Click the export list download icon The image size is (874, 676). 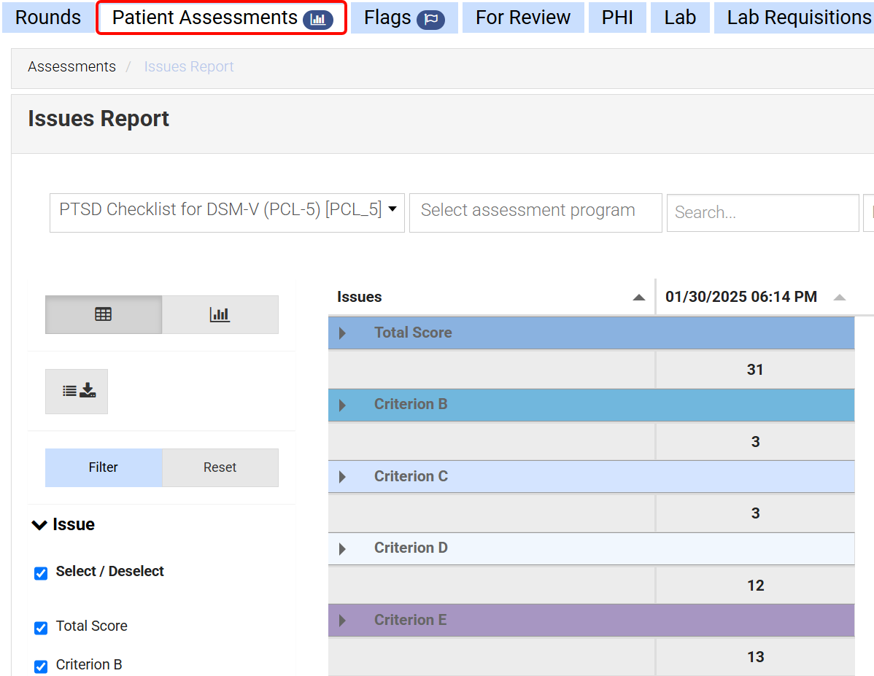coord(76,391)
